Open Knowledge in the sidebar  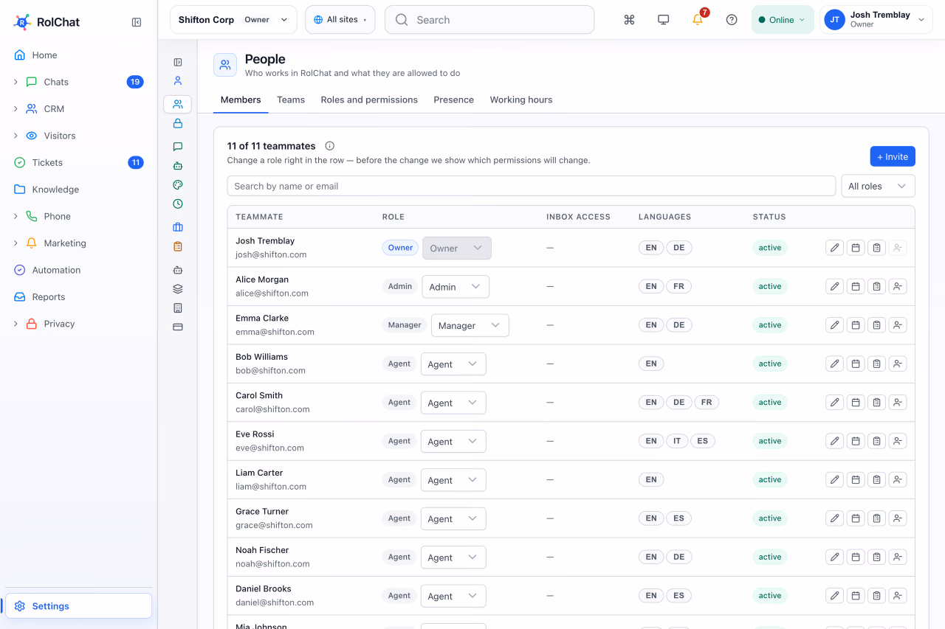coord(78,190)
